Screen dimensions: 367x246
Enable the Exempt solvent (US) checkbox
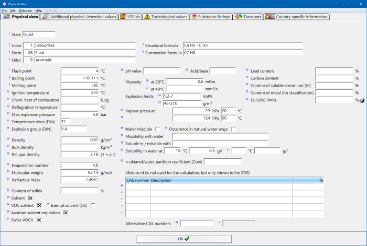tap(93, 206)
